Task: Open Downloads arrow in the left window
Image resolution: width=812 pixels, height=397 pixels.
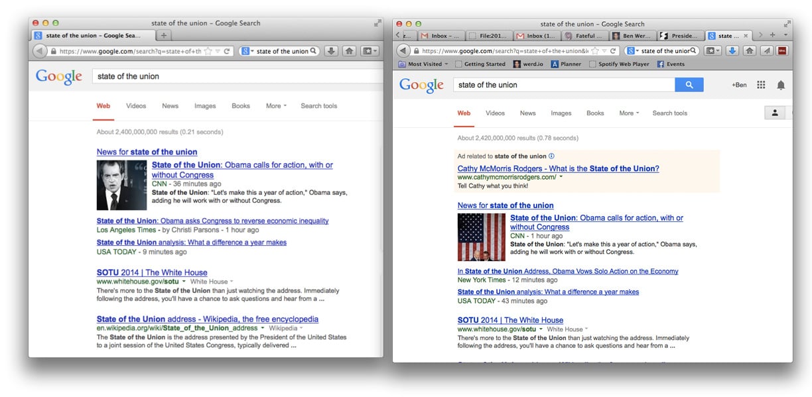Action: [332, 51]
